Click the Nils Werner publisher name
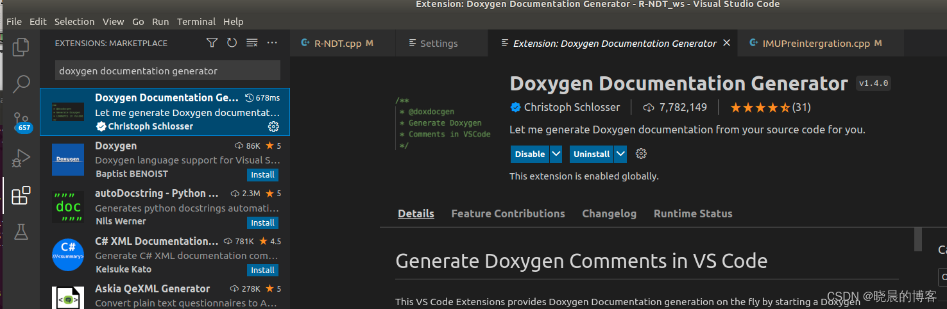This screenshot has height=309, width=947. point(121,221)
